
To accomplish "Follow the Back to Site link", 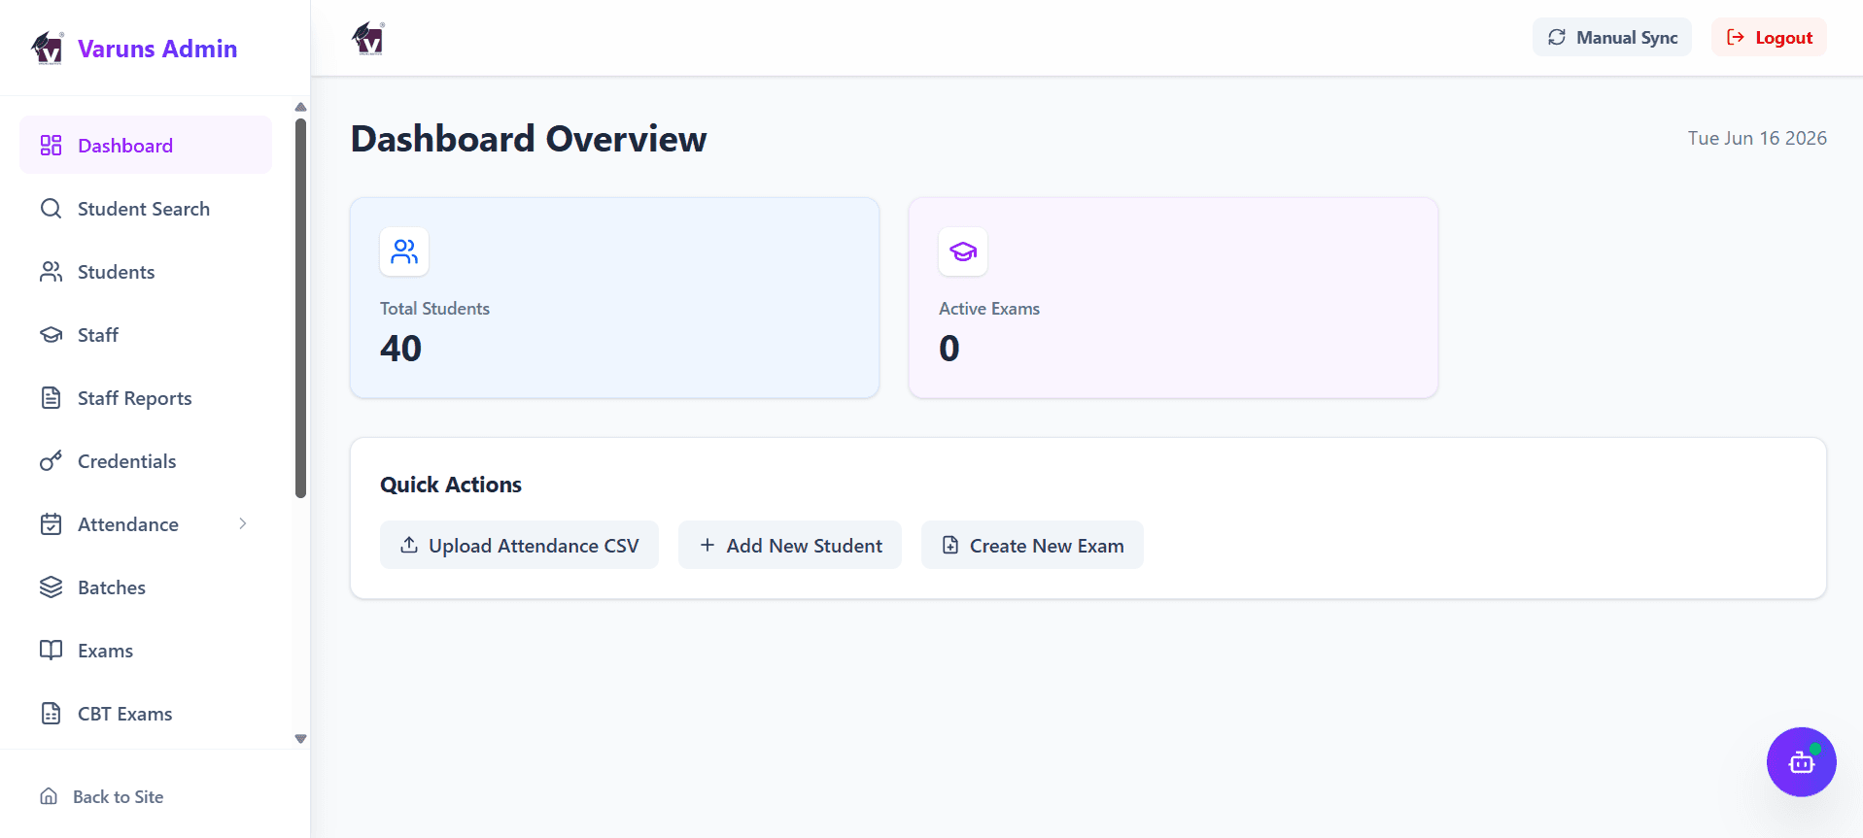I will click(x=101, y=796).
